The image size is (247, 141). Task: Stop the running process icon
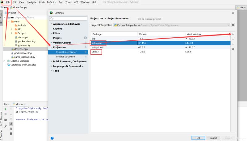coord(6,114)
